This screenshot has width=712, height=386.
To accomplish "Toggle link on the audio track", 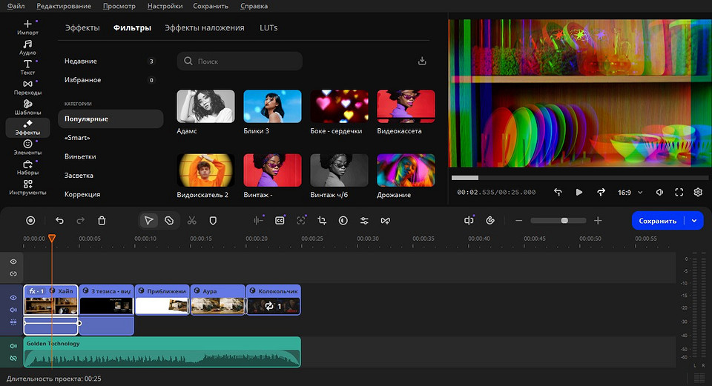I will [13, 358].
